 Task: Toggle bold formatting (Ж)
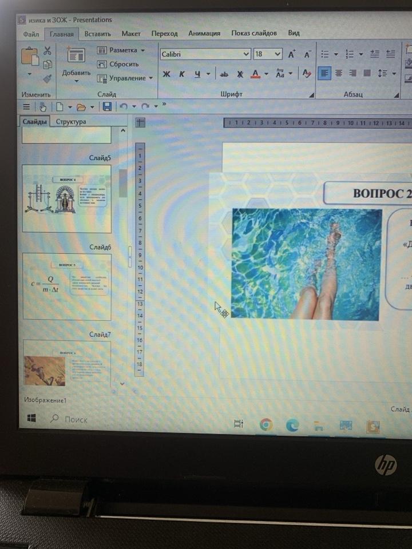pos(167,74)
